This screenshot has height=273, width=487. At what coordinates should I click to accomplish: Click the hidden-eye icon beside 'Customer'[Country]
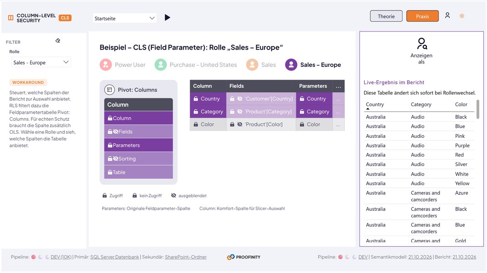(240, 99)
